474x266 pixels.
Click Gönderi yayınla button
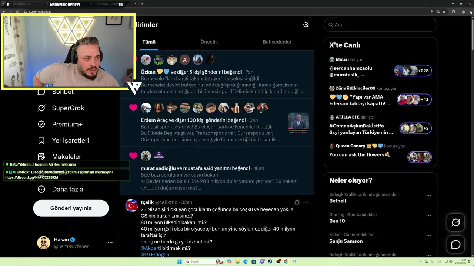click(x=71, y=208)
